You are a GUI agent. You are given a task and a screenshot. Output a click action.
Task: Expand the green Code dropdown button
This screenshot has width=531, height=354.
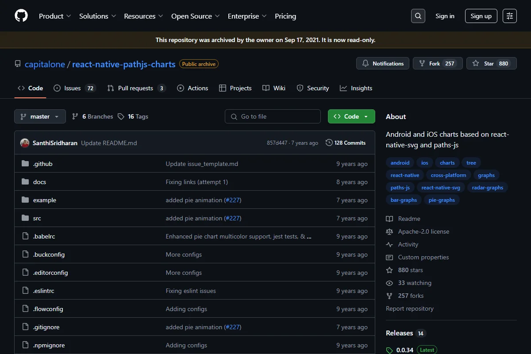point(351,116)
